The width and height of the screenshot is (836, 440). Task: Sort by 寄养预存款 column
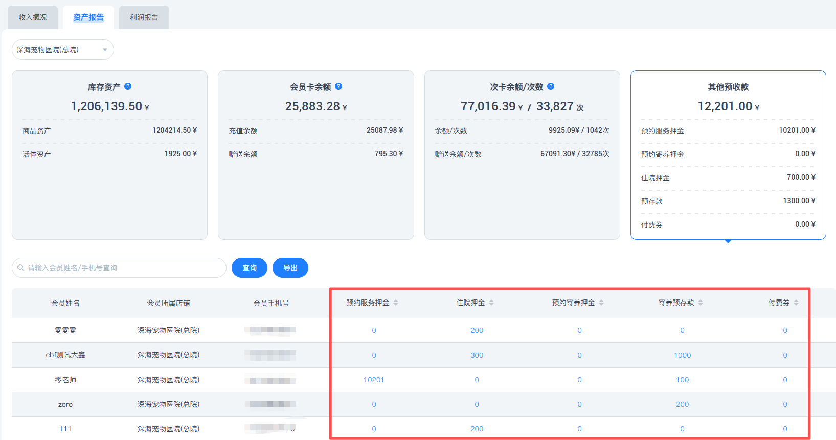pos(701,303)
